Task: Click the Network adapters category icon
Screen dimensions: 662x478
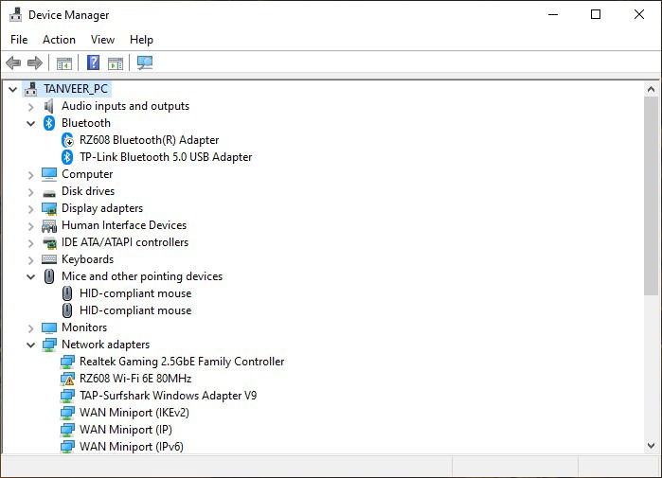Action: (49, 345)
